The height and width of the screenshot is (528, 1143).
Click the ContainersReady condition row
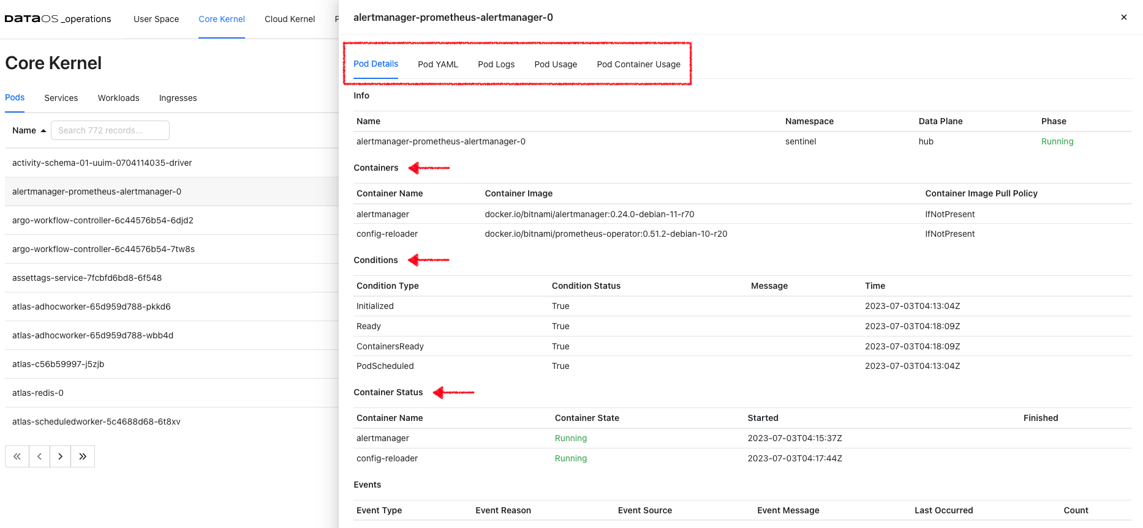pyautogui.click(x=742, y=346)
